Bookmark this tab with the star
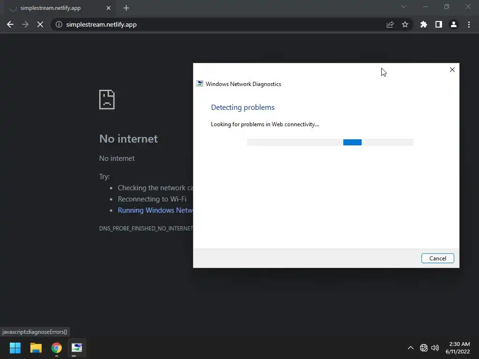479x359 pixels. 405,24
